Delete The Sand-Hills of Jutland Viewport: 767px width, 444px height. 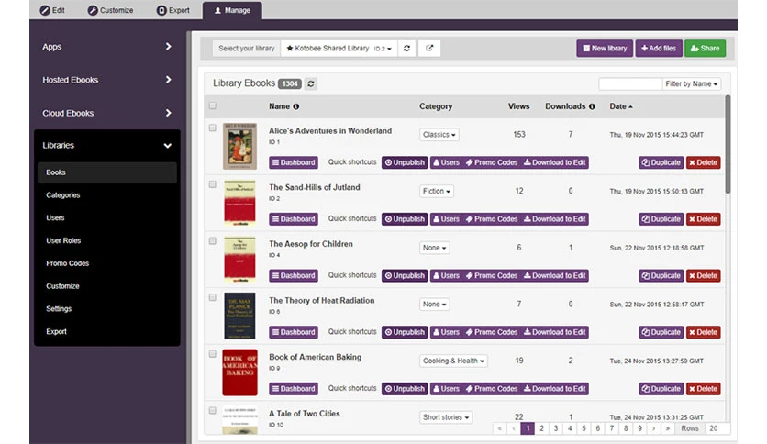(703, 219)
